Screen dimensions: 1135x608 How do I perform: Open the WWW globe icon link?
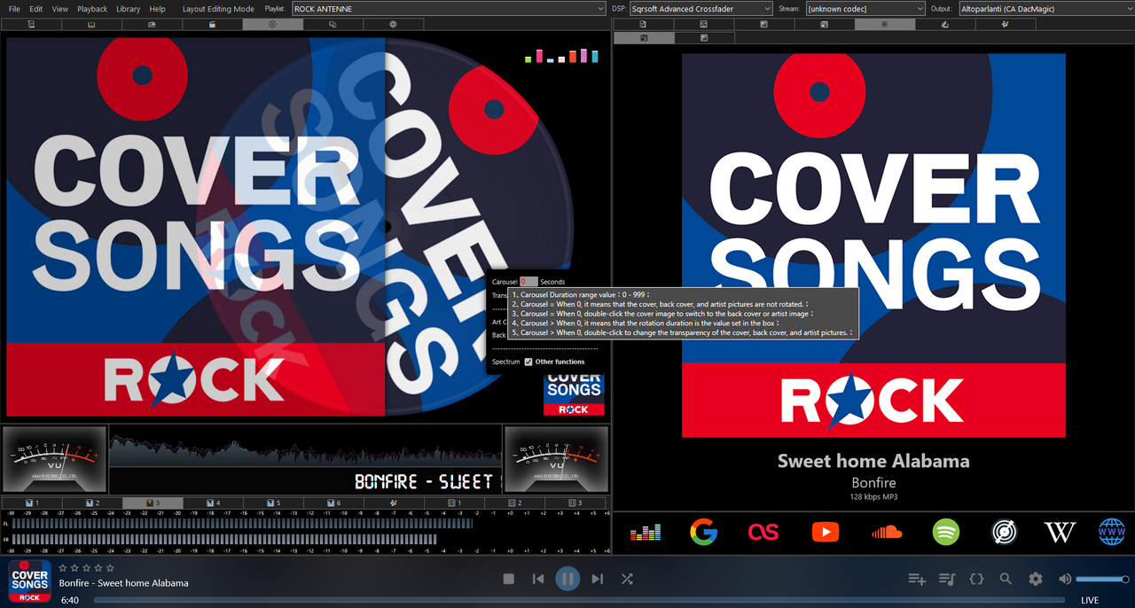tap(1111, 532)
